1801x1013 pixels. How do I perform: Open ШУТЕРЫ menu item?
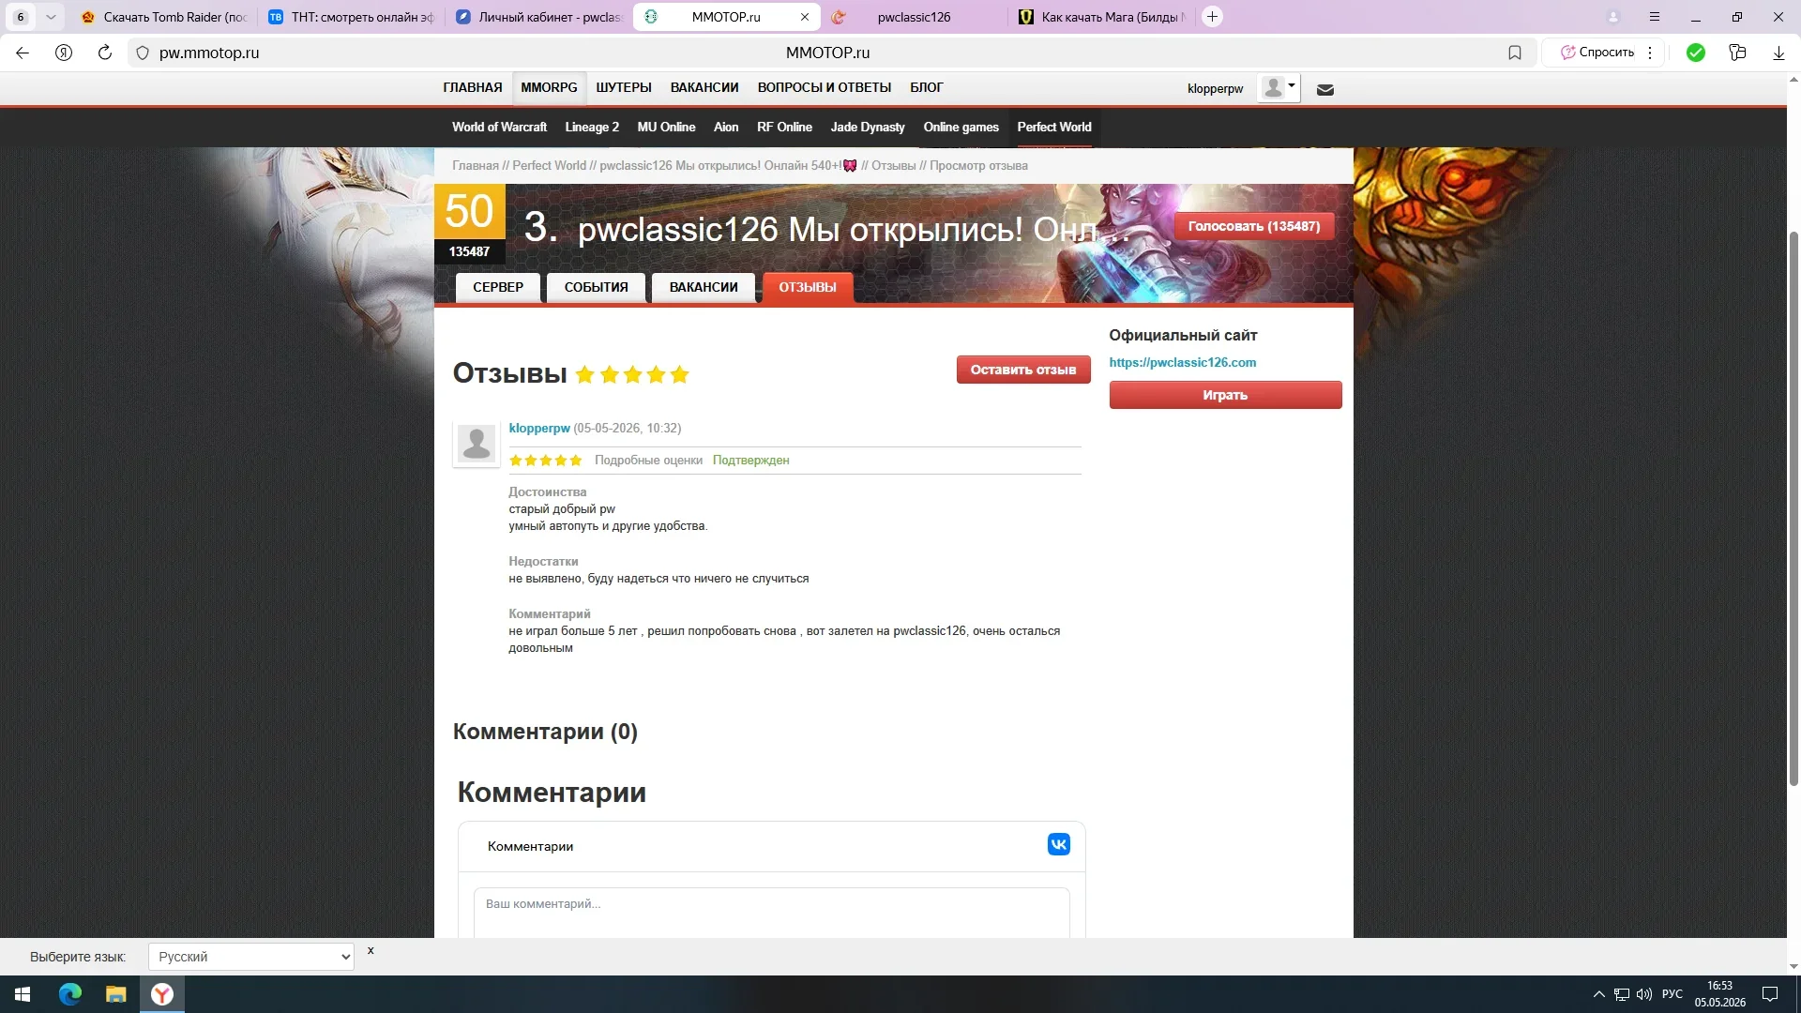click(x=624, y=87)
